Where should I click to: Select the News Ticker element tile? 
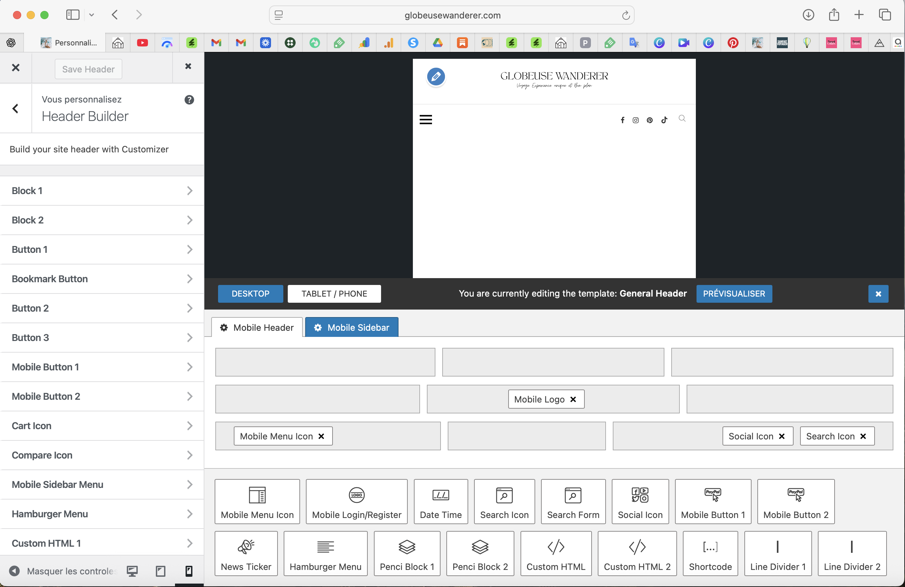[x=246, y=553]
